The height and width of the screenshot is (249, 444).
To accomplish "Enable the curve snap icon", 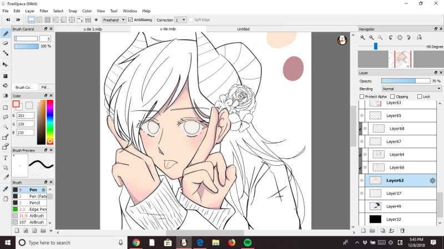I will [80, 20].
